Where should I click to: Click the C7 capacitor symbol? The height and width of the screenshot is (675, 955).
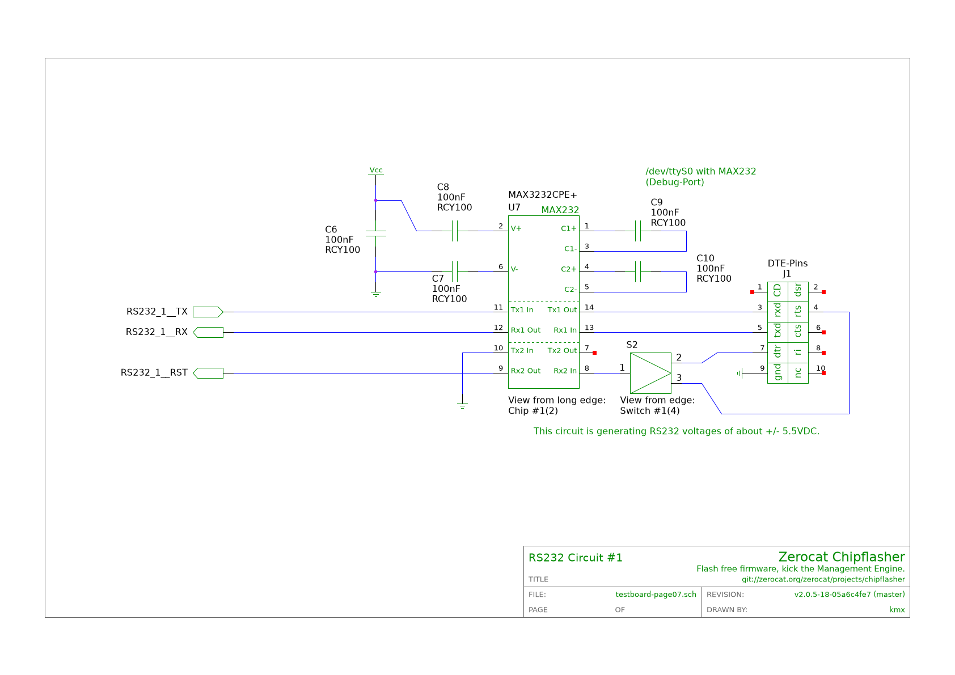pyautogui.click(x=455, y=271)
